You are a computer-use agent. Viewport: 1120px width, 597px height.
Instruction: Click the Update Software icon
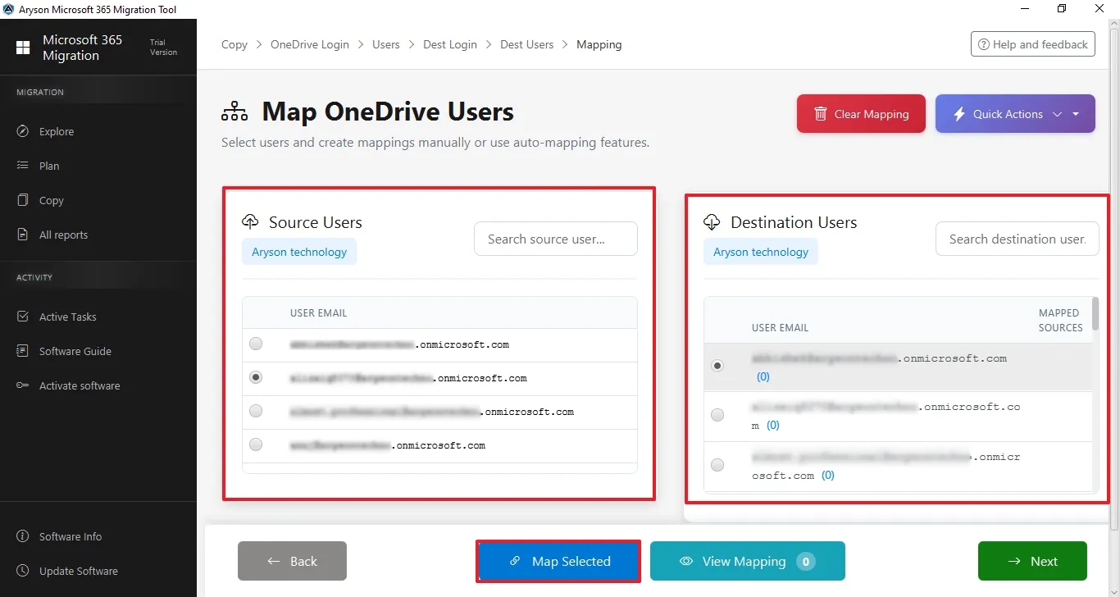[x=23, y=571]
